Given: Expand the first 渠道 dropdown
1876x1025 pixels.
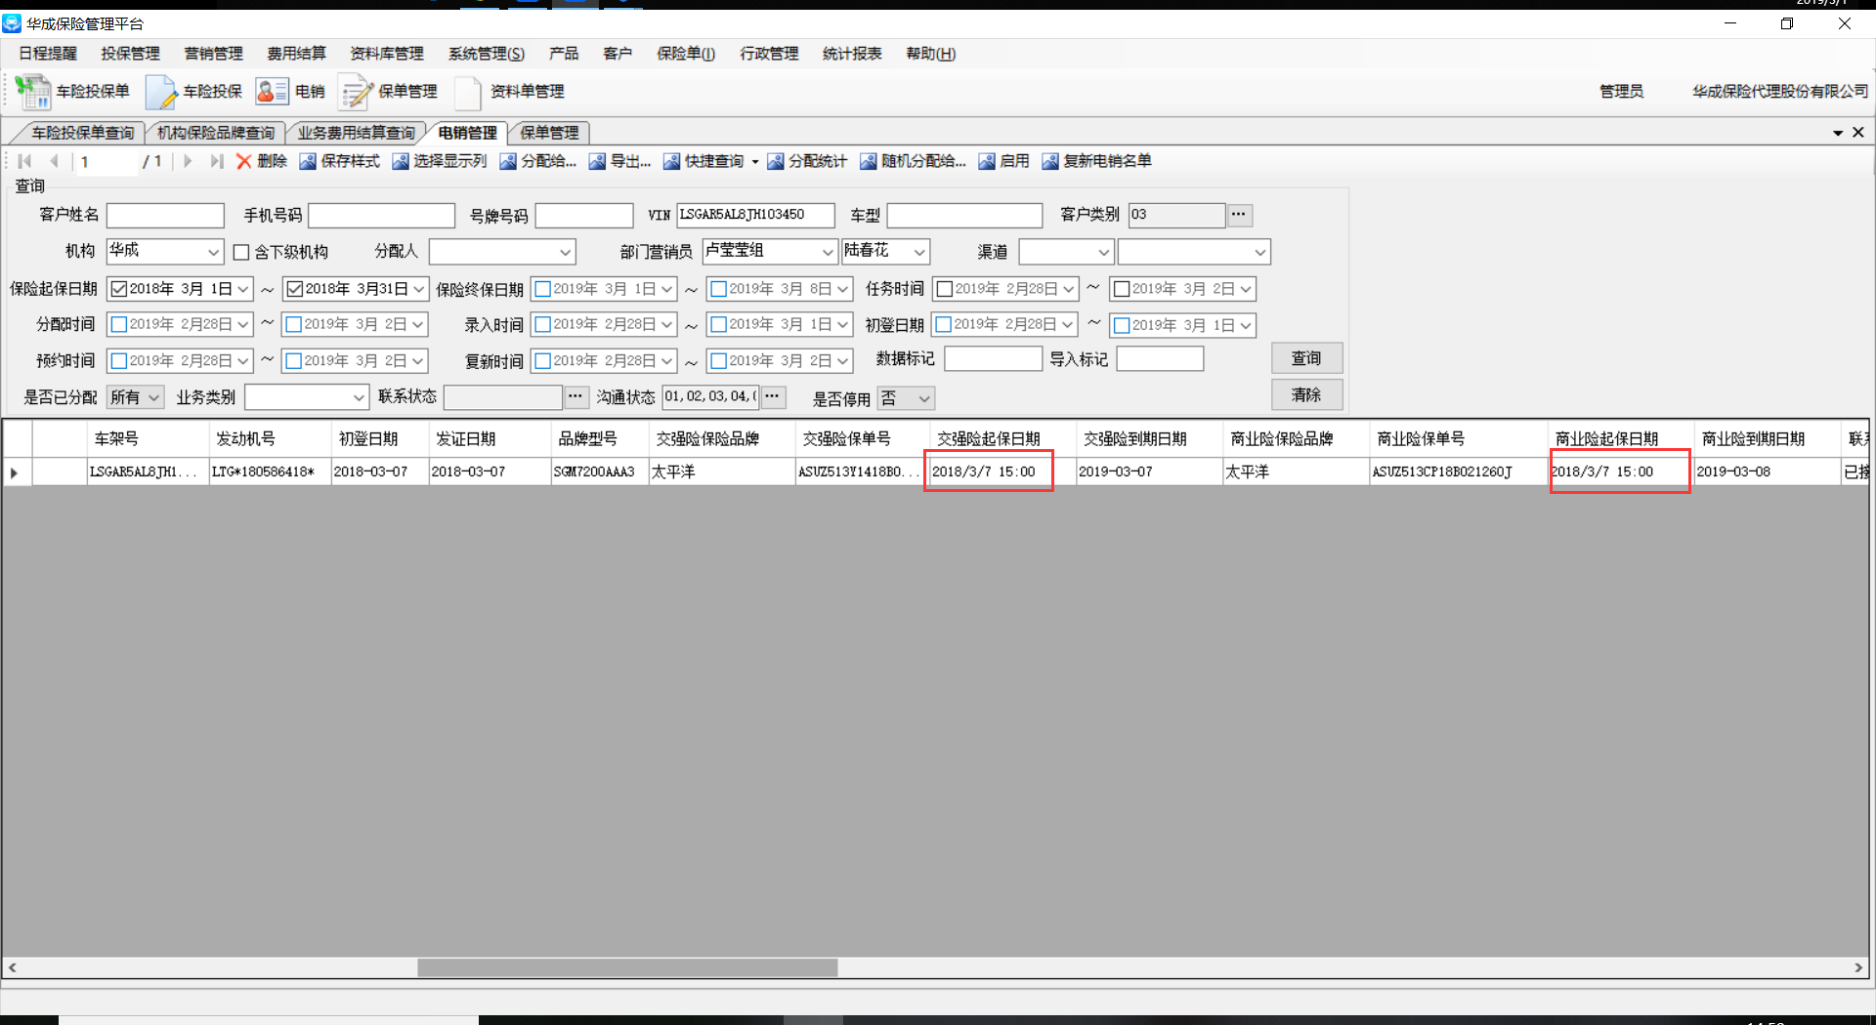Looking at the screenshot, I should click(x=1103, y=252).
